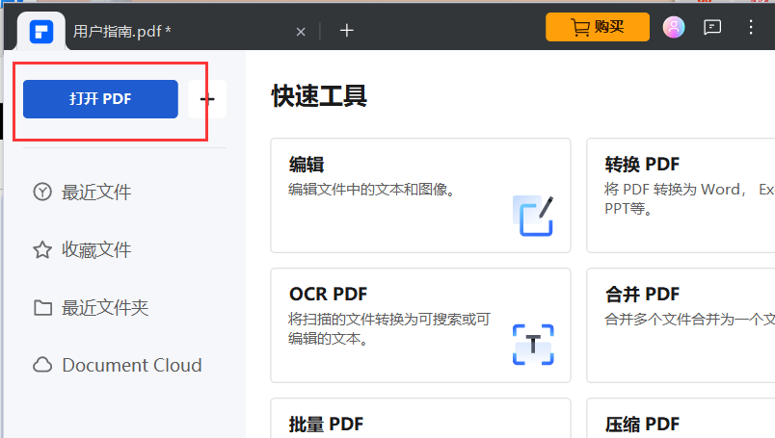The image size is (775, 438).
Task: Switch to the 用户指南.pdf tab
Action: [x=122, y=32]
